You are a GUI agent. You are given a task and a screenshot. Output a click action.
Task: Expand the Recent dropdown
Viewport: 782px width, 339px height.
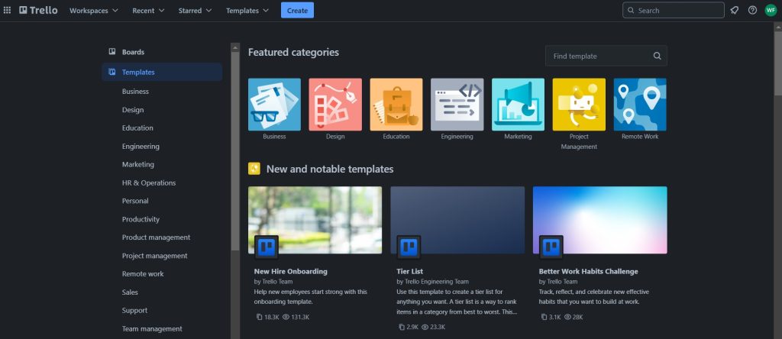tap(147, 11)
